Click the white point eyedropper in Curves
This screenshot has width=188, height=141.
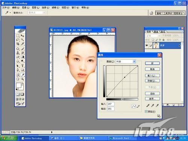(157, 106)
